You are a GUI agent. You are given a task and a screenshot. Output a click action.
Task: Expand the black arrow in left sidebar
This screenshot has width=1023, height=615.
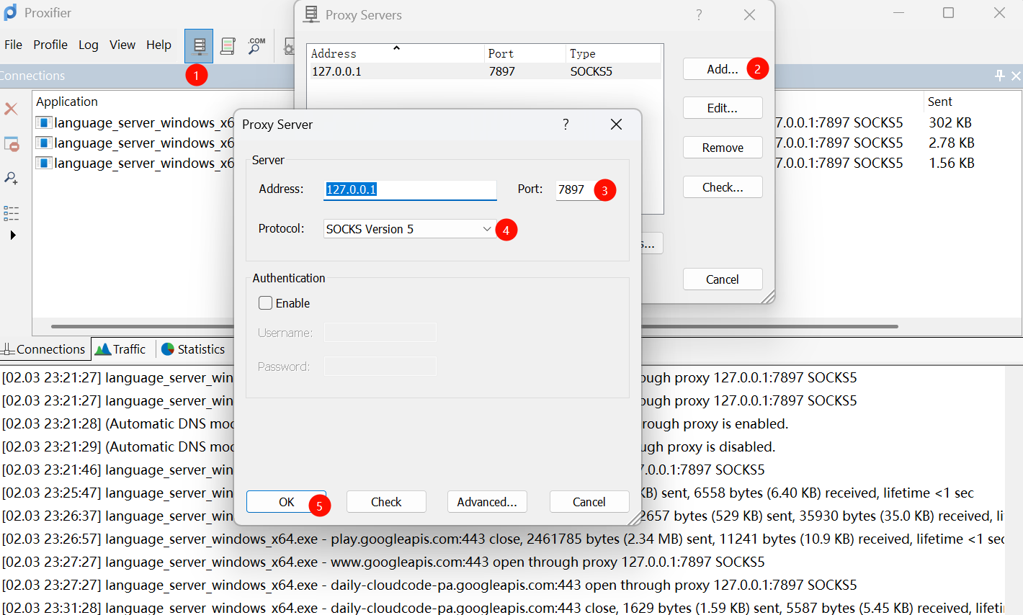coord(12,235)
